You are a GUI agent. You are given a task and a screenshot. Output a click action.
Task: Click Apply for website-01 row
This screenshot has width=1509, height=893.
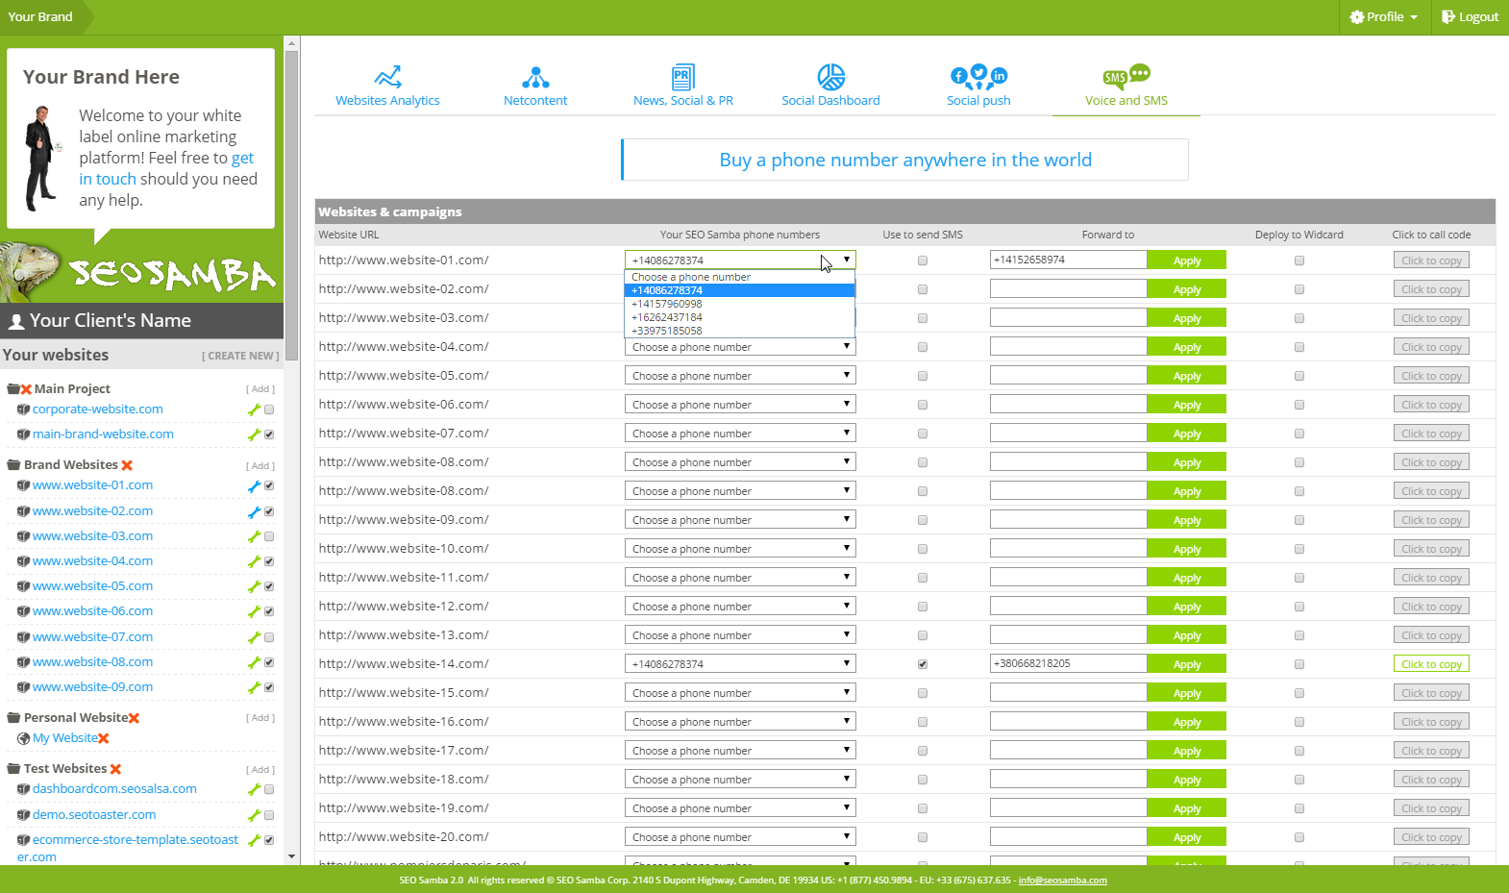point(1187,260)
